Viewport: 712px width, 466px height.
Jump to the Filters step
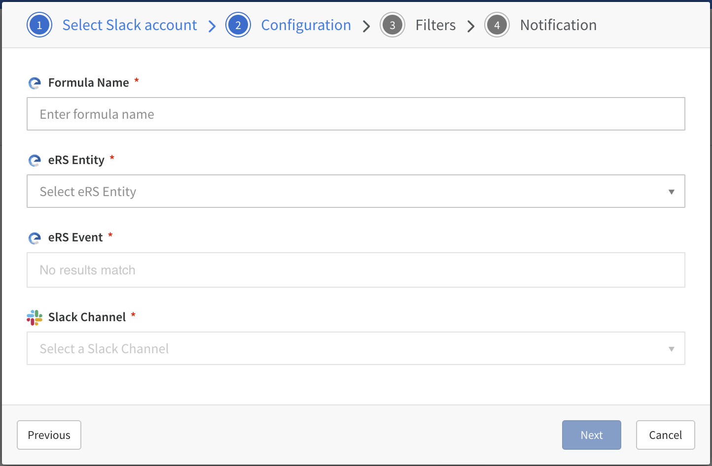(436, 25)
